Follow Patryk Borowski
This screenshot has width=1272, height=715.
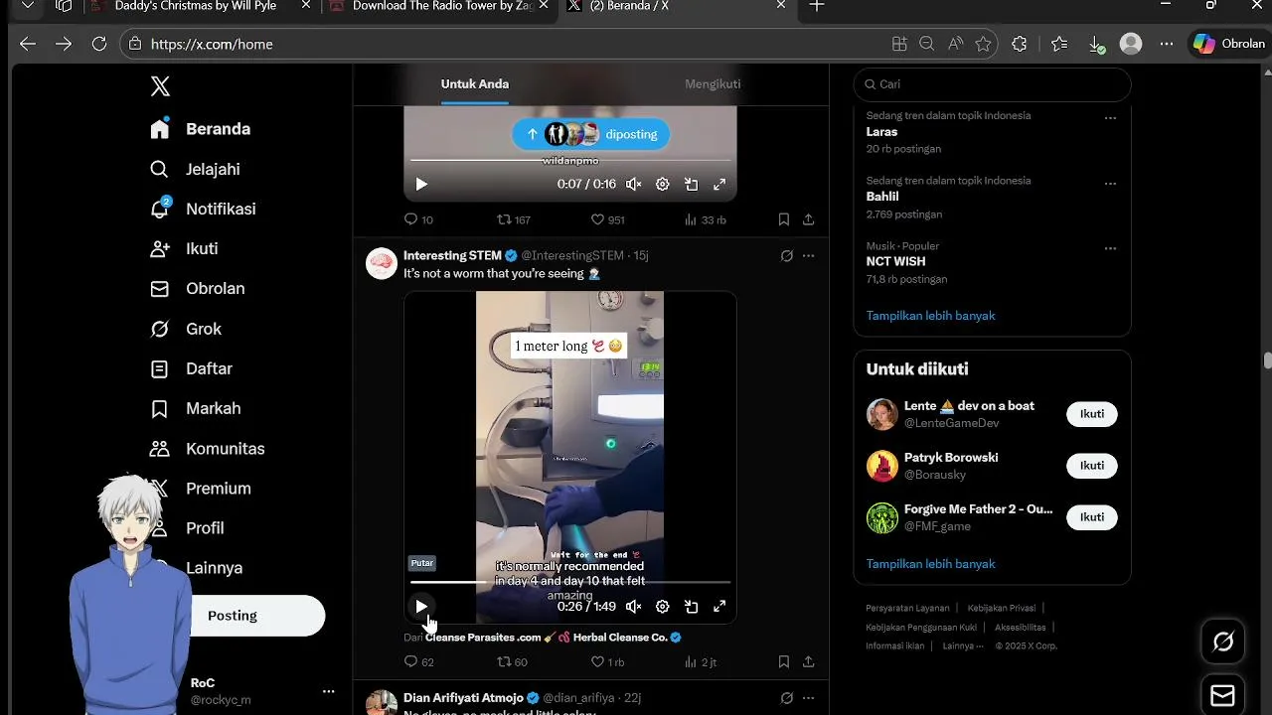[x=1092, y=466]
